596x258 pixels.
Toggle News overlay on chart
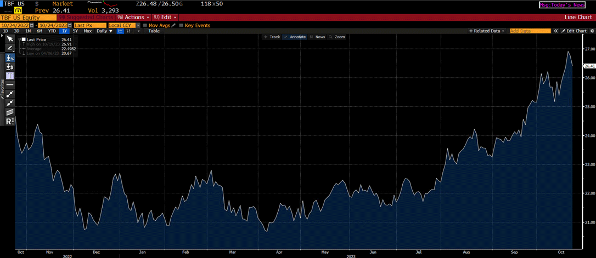coord(317,37)
